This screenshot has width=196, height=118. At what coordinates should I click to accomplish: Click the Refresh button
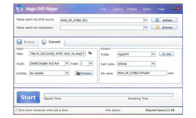pos(164,20)
